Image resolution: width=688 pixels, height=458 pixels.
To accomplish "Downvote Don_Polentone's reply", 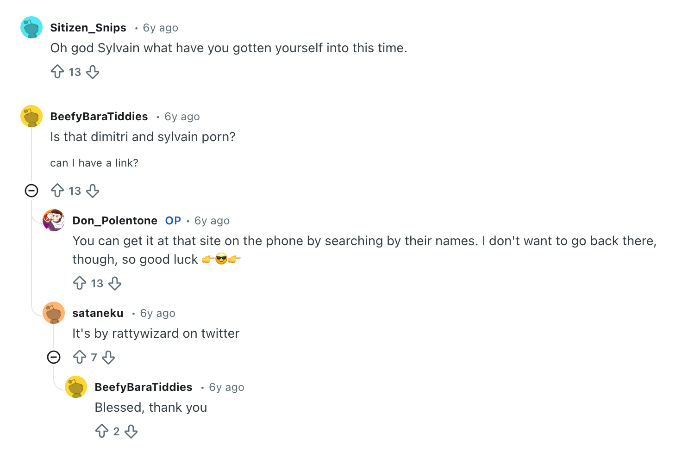I will [115, 283].
